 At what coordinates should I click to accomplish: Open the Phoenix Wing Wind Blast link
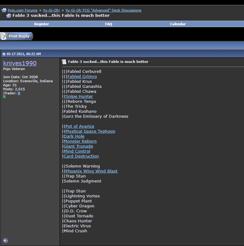[91, 171]
